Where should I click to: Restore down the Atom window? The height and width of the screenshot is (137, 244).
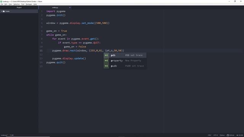(235, 2)
